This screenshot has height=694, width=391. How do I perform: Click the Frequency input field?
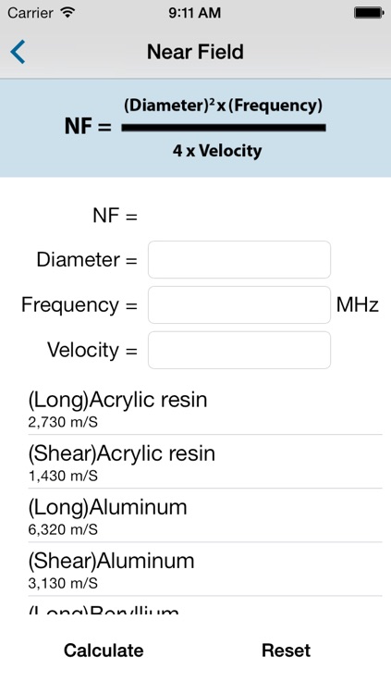coord(239,305)
